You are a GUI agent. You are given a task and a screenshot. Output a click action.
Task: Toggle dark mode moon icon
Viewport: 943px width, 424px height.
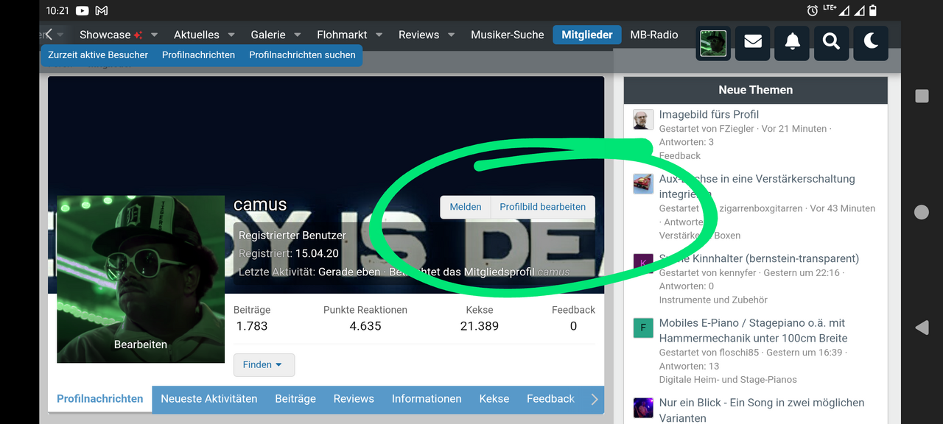coord(871,43)
